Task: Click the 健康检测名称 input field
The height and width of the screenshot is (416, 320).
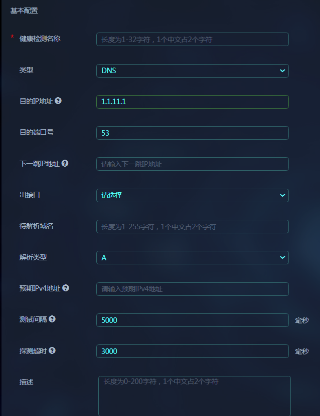Action: [193, 39]
